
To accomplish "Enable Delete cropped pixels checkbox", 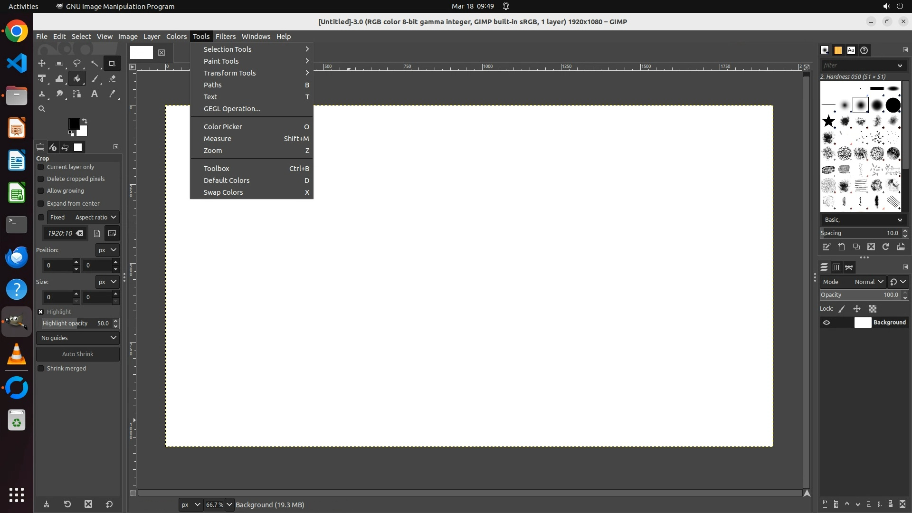I will tap(41, 179).
